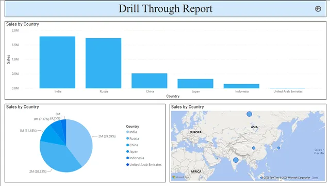The height and width of the screenshot is (186, 330).
Task: Click the Country legend heading
Action: pyautogui.click(x=133, y=126)
